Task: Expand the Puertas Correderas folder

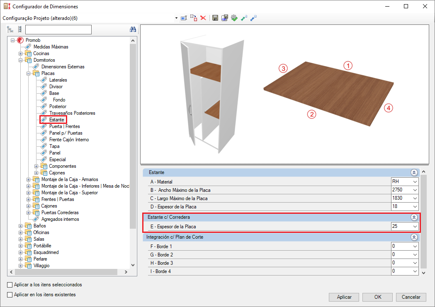Action: coord(28,213)
